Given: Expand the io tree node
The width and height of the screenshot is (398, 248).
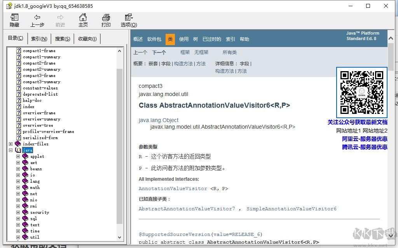Looking at the screenshot, I should click(x=18, y=175).
